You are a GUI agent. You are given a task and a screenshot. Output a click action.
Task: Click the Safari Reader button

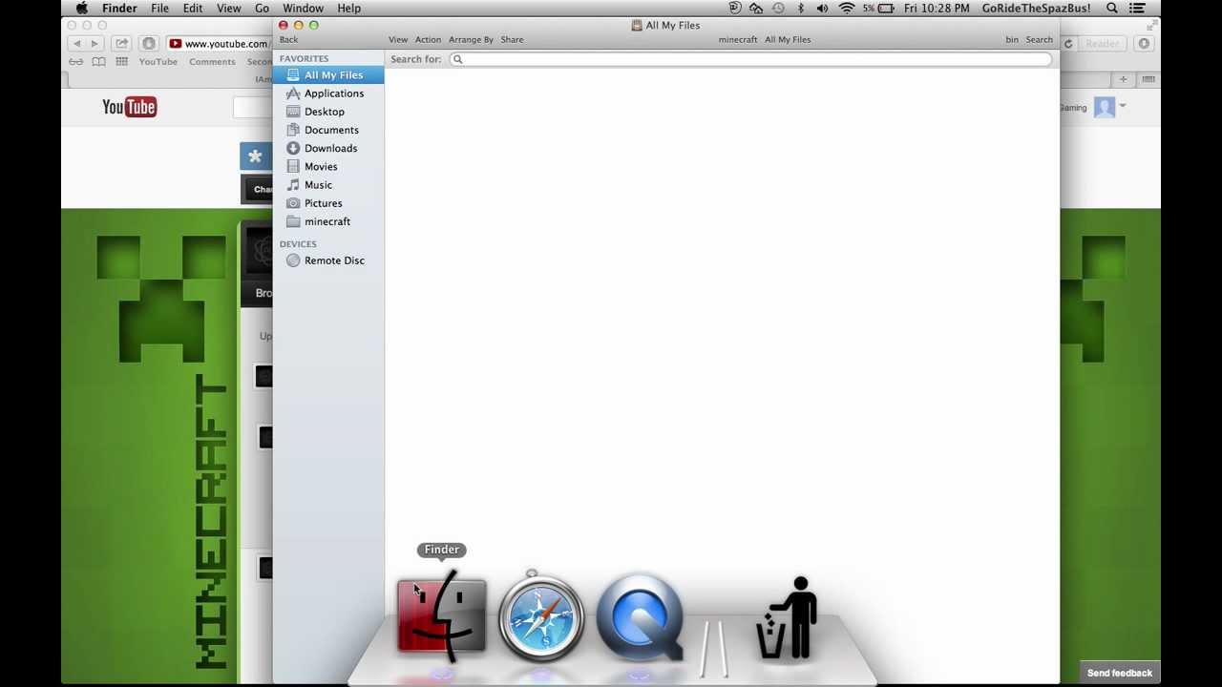1102,44
